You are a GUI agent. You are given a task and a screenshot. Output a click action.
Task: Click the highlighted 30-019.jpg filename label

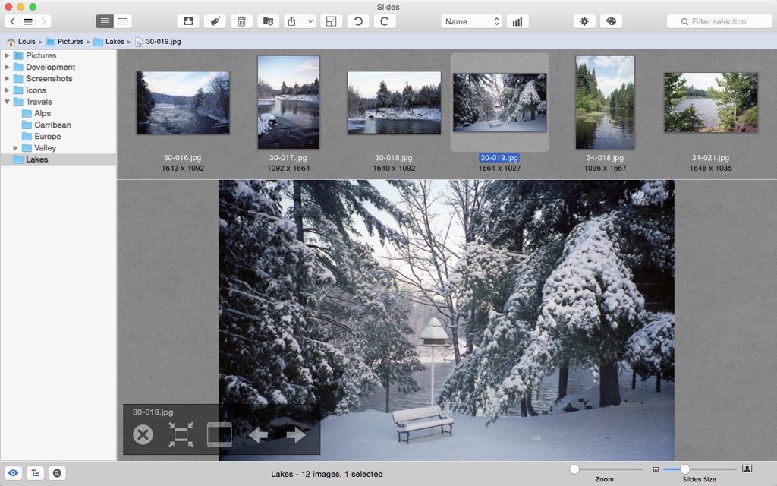coord(499,158)
